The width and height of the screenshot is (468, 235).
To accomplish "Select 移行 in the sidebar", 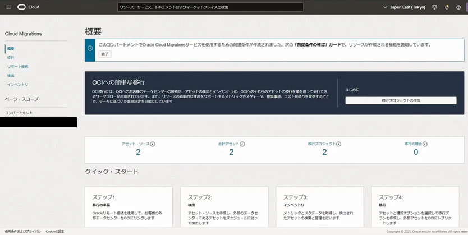I will point(11,58).
